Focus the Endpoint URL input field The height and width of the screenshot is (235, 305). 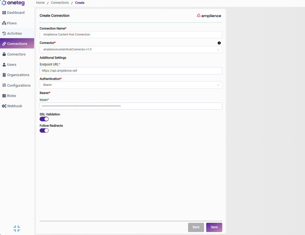131,71
